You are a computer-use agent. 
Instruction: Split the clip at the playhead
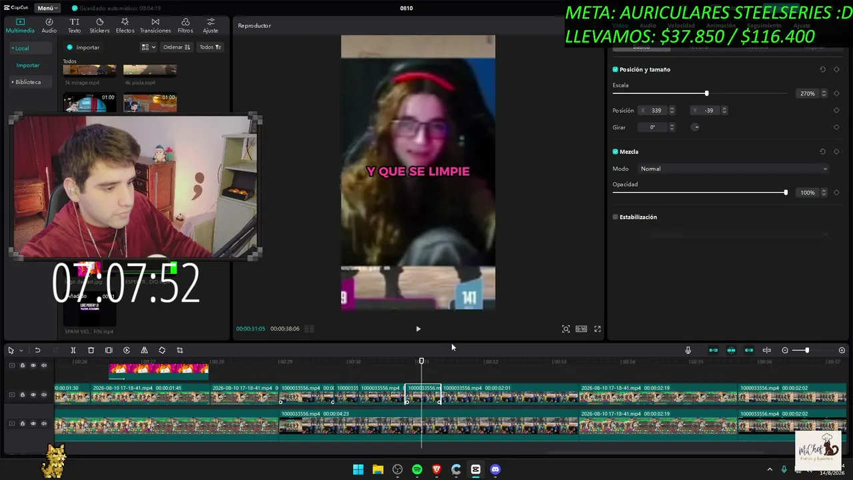(73, 350)
